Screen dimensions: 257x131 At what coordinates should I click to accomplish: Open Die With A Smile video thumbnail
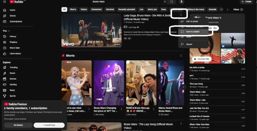click(92, 30)
